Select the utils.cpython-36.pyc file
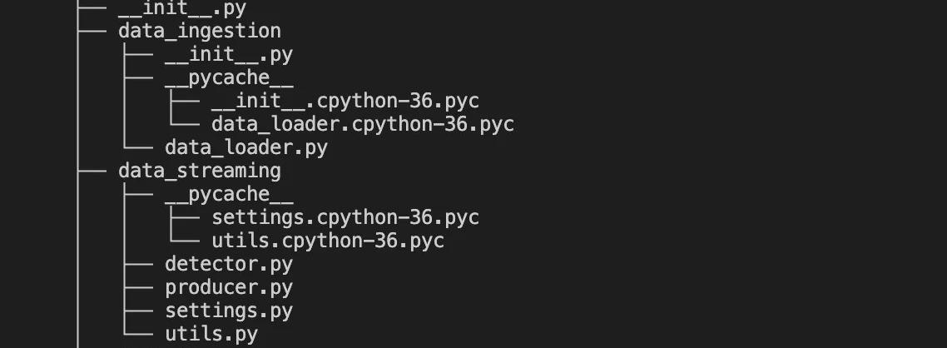The height and width of the screenshot is (348, 947). pyautogui.click(x=328, y=241)
